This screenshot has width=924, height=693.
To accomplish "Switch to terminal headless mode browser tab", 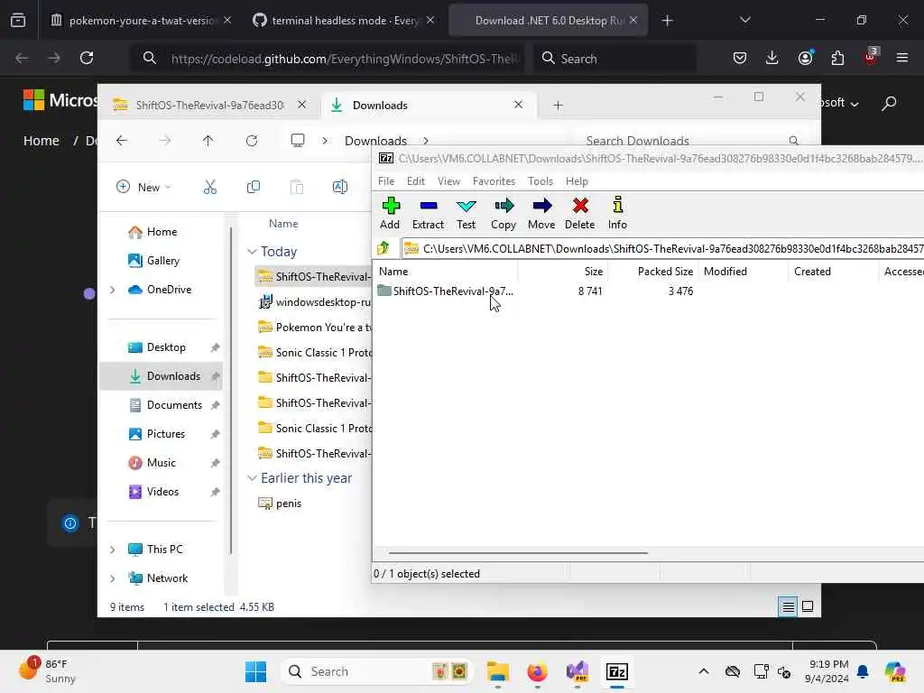I will pos(344,20).
